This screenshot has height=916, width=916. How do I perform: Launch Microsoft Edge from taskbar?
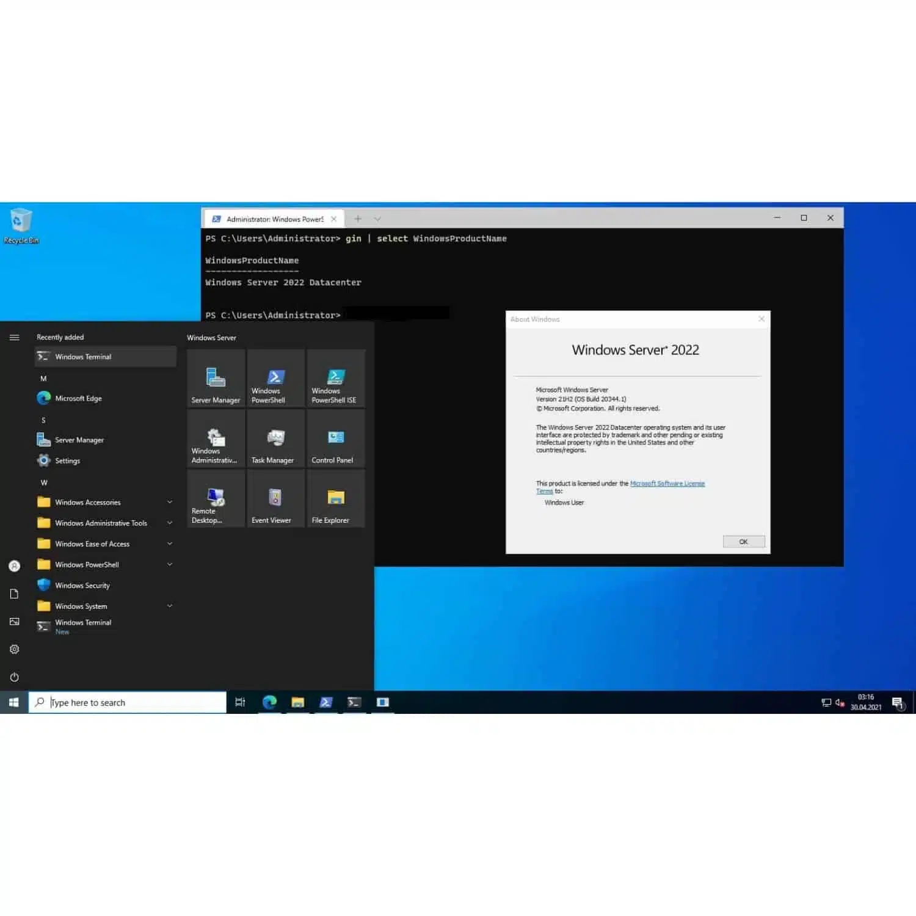tap(269, 702)
